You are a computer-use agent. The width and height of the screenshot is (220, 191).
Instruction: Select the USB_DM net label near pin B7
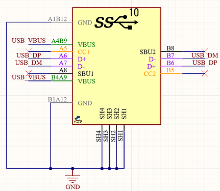tap(205, 56)
